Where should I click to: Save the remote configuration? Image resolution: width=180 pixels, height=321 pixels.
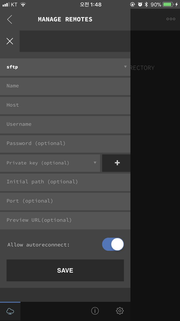pyautogui.click(x=65, y=270)
